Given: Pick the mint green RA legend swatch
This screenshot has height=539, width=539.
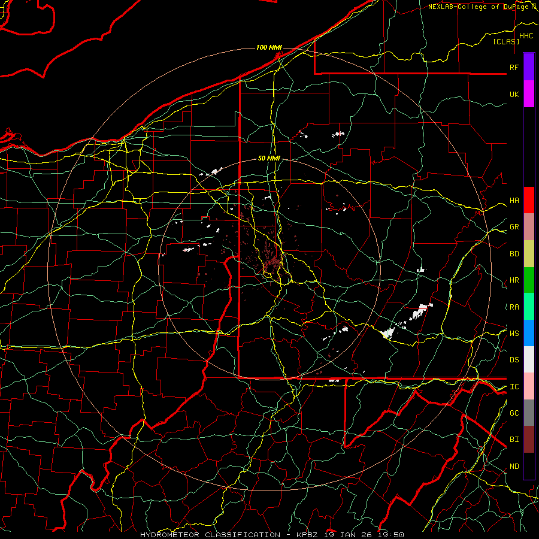Looking at the screenshot, I should point(529,307).
